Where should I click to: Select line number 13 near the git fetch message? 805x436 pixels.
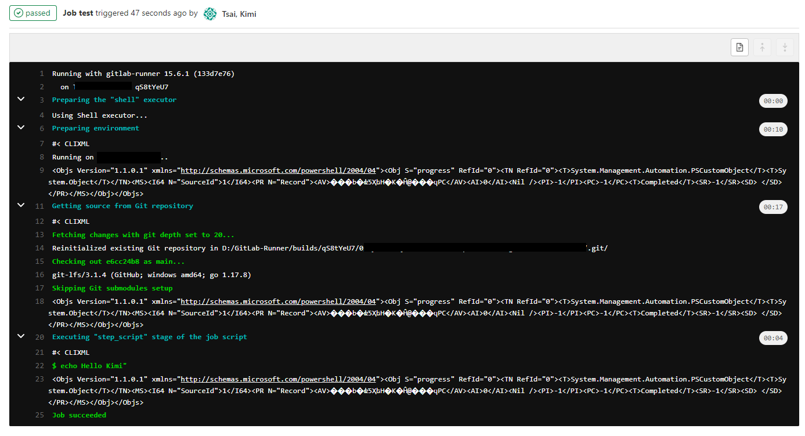tap(39, 234)
